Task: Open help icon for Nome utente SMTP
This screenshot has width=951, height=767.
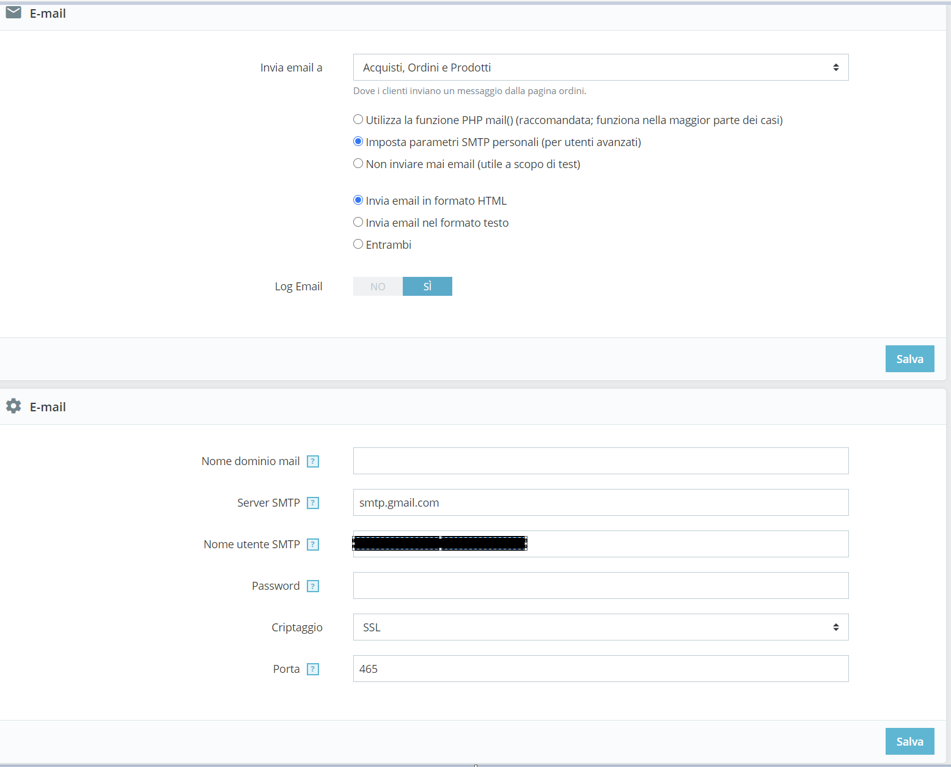Action: click(313, 545)
